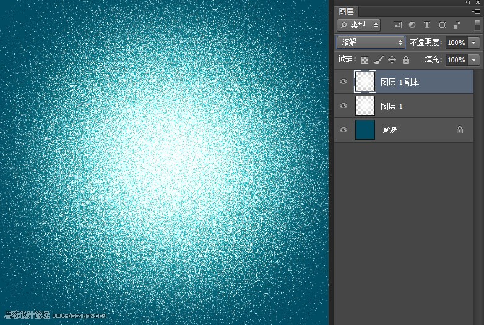Lock all attributes padlock icon
The width and height of the screenshot is (484, 325).
[x=406, y=59]
